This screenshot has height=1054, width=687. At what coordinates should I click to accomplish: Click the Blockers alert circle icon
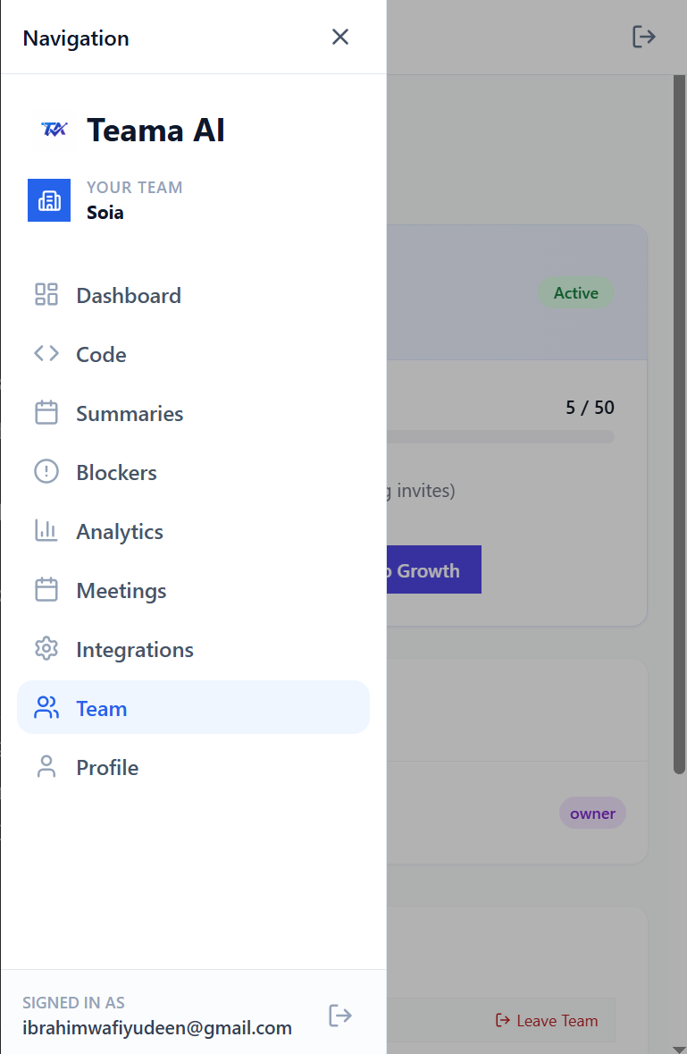click(x=46, y=471)
